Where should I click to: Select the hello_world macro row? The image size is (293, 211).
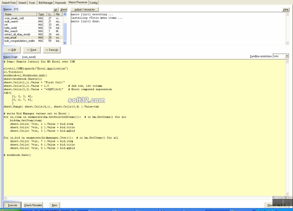[33, 28]
